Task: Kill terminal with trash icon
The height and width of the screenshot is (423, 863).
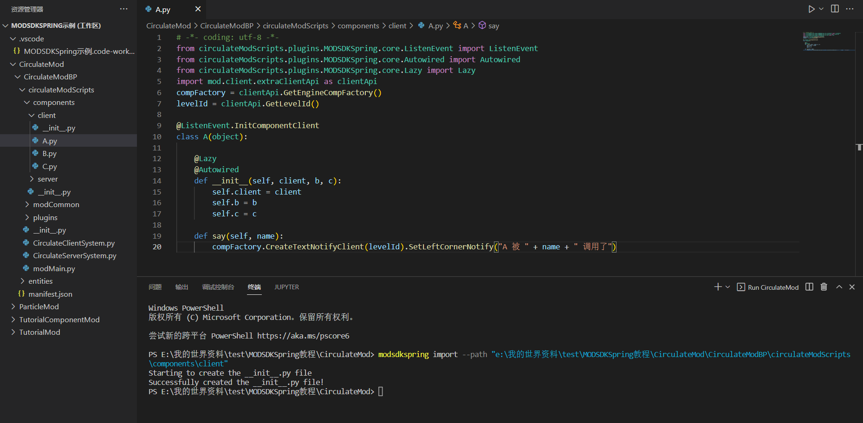Action: coord(824,287)
